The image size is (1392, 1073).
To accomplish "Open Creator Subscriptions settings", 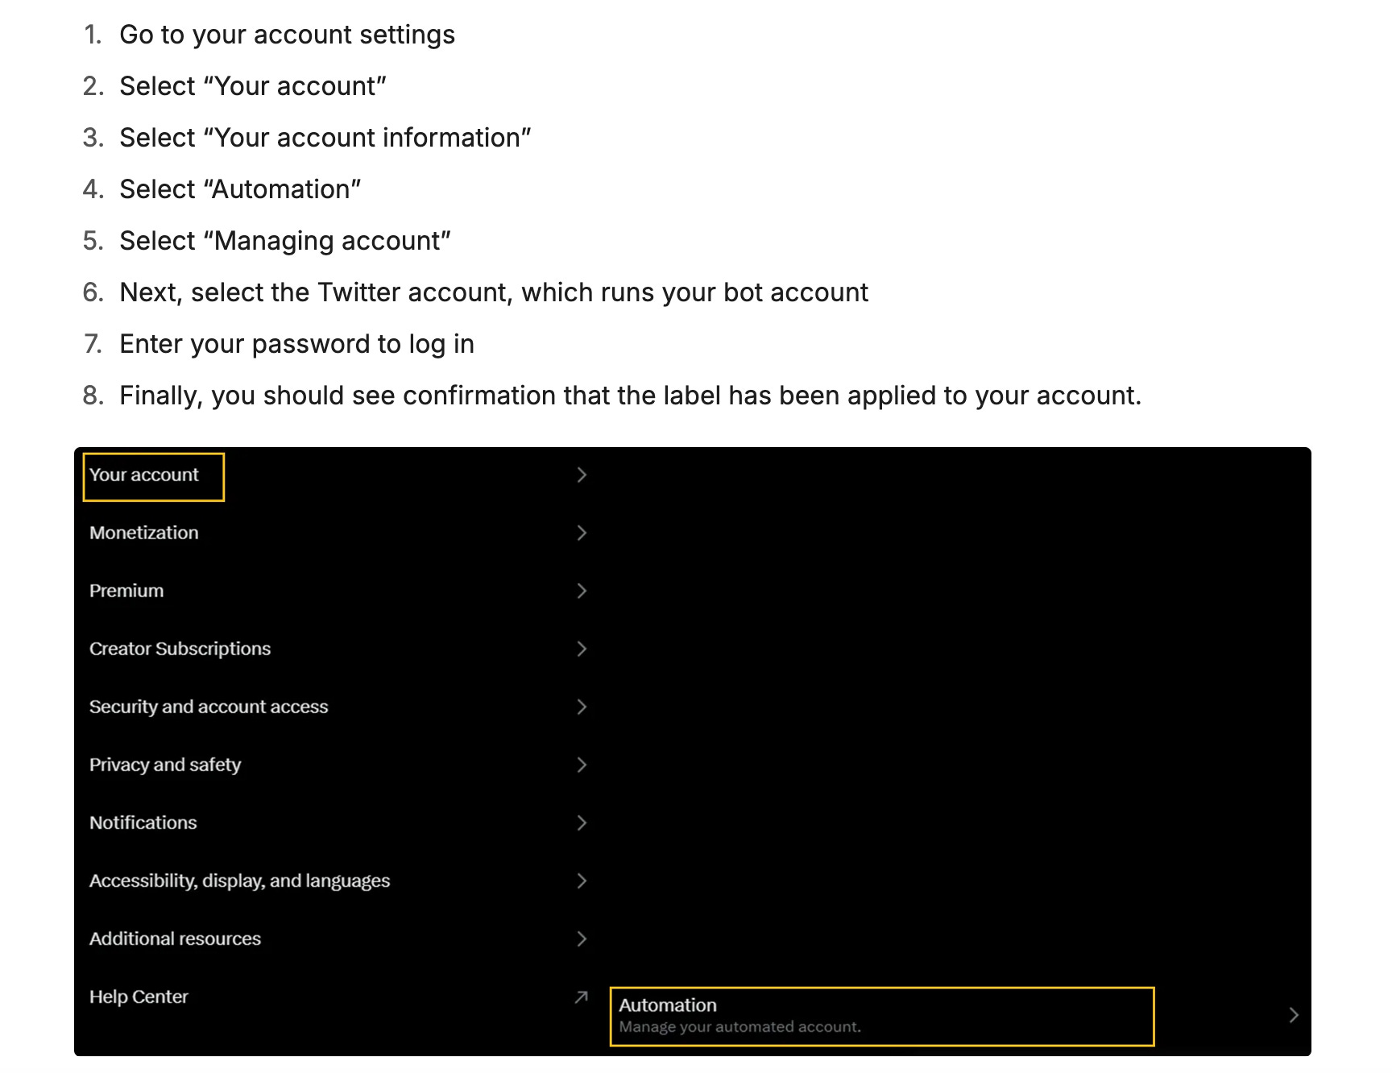I will (338, 649).
